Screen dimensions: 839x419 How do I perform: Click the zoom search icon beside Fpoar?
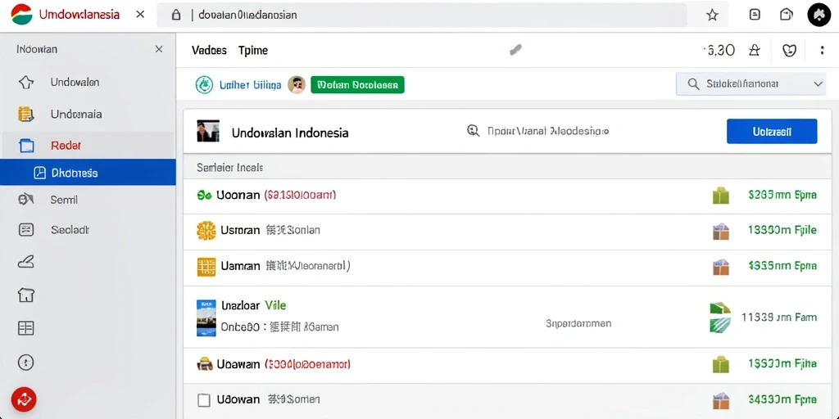coord(473,131)
